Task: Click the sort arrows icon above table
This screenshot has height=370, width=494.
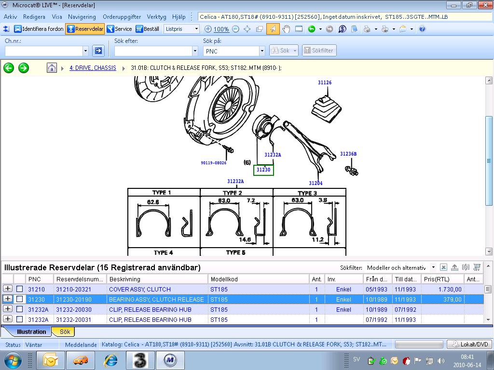Action: coord(466,267)
